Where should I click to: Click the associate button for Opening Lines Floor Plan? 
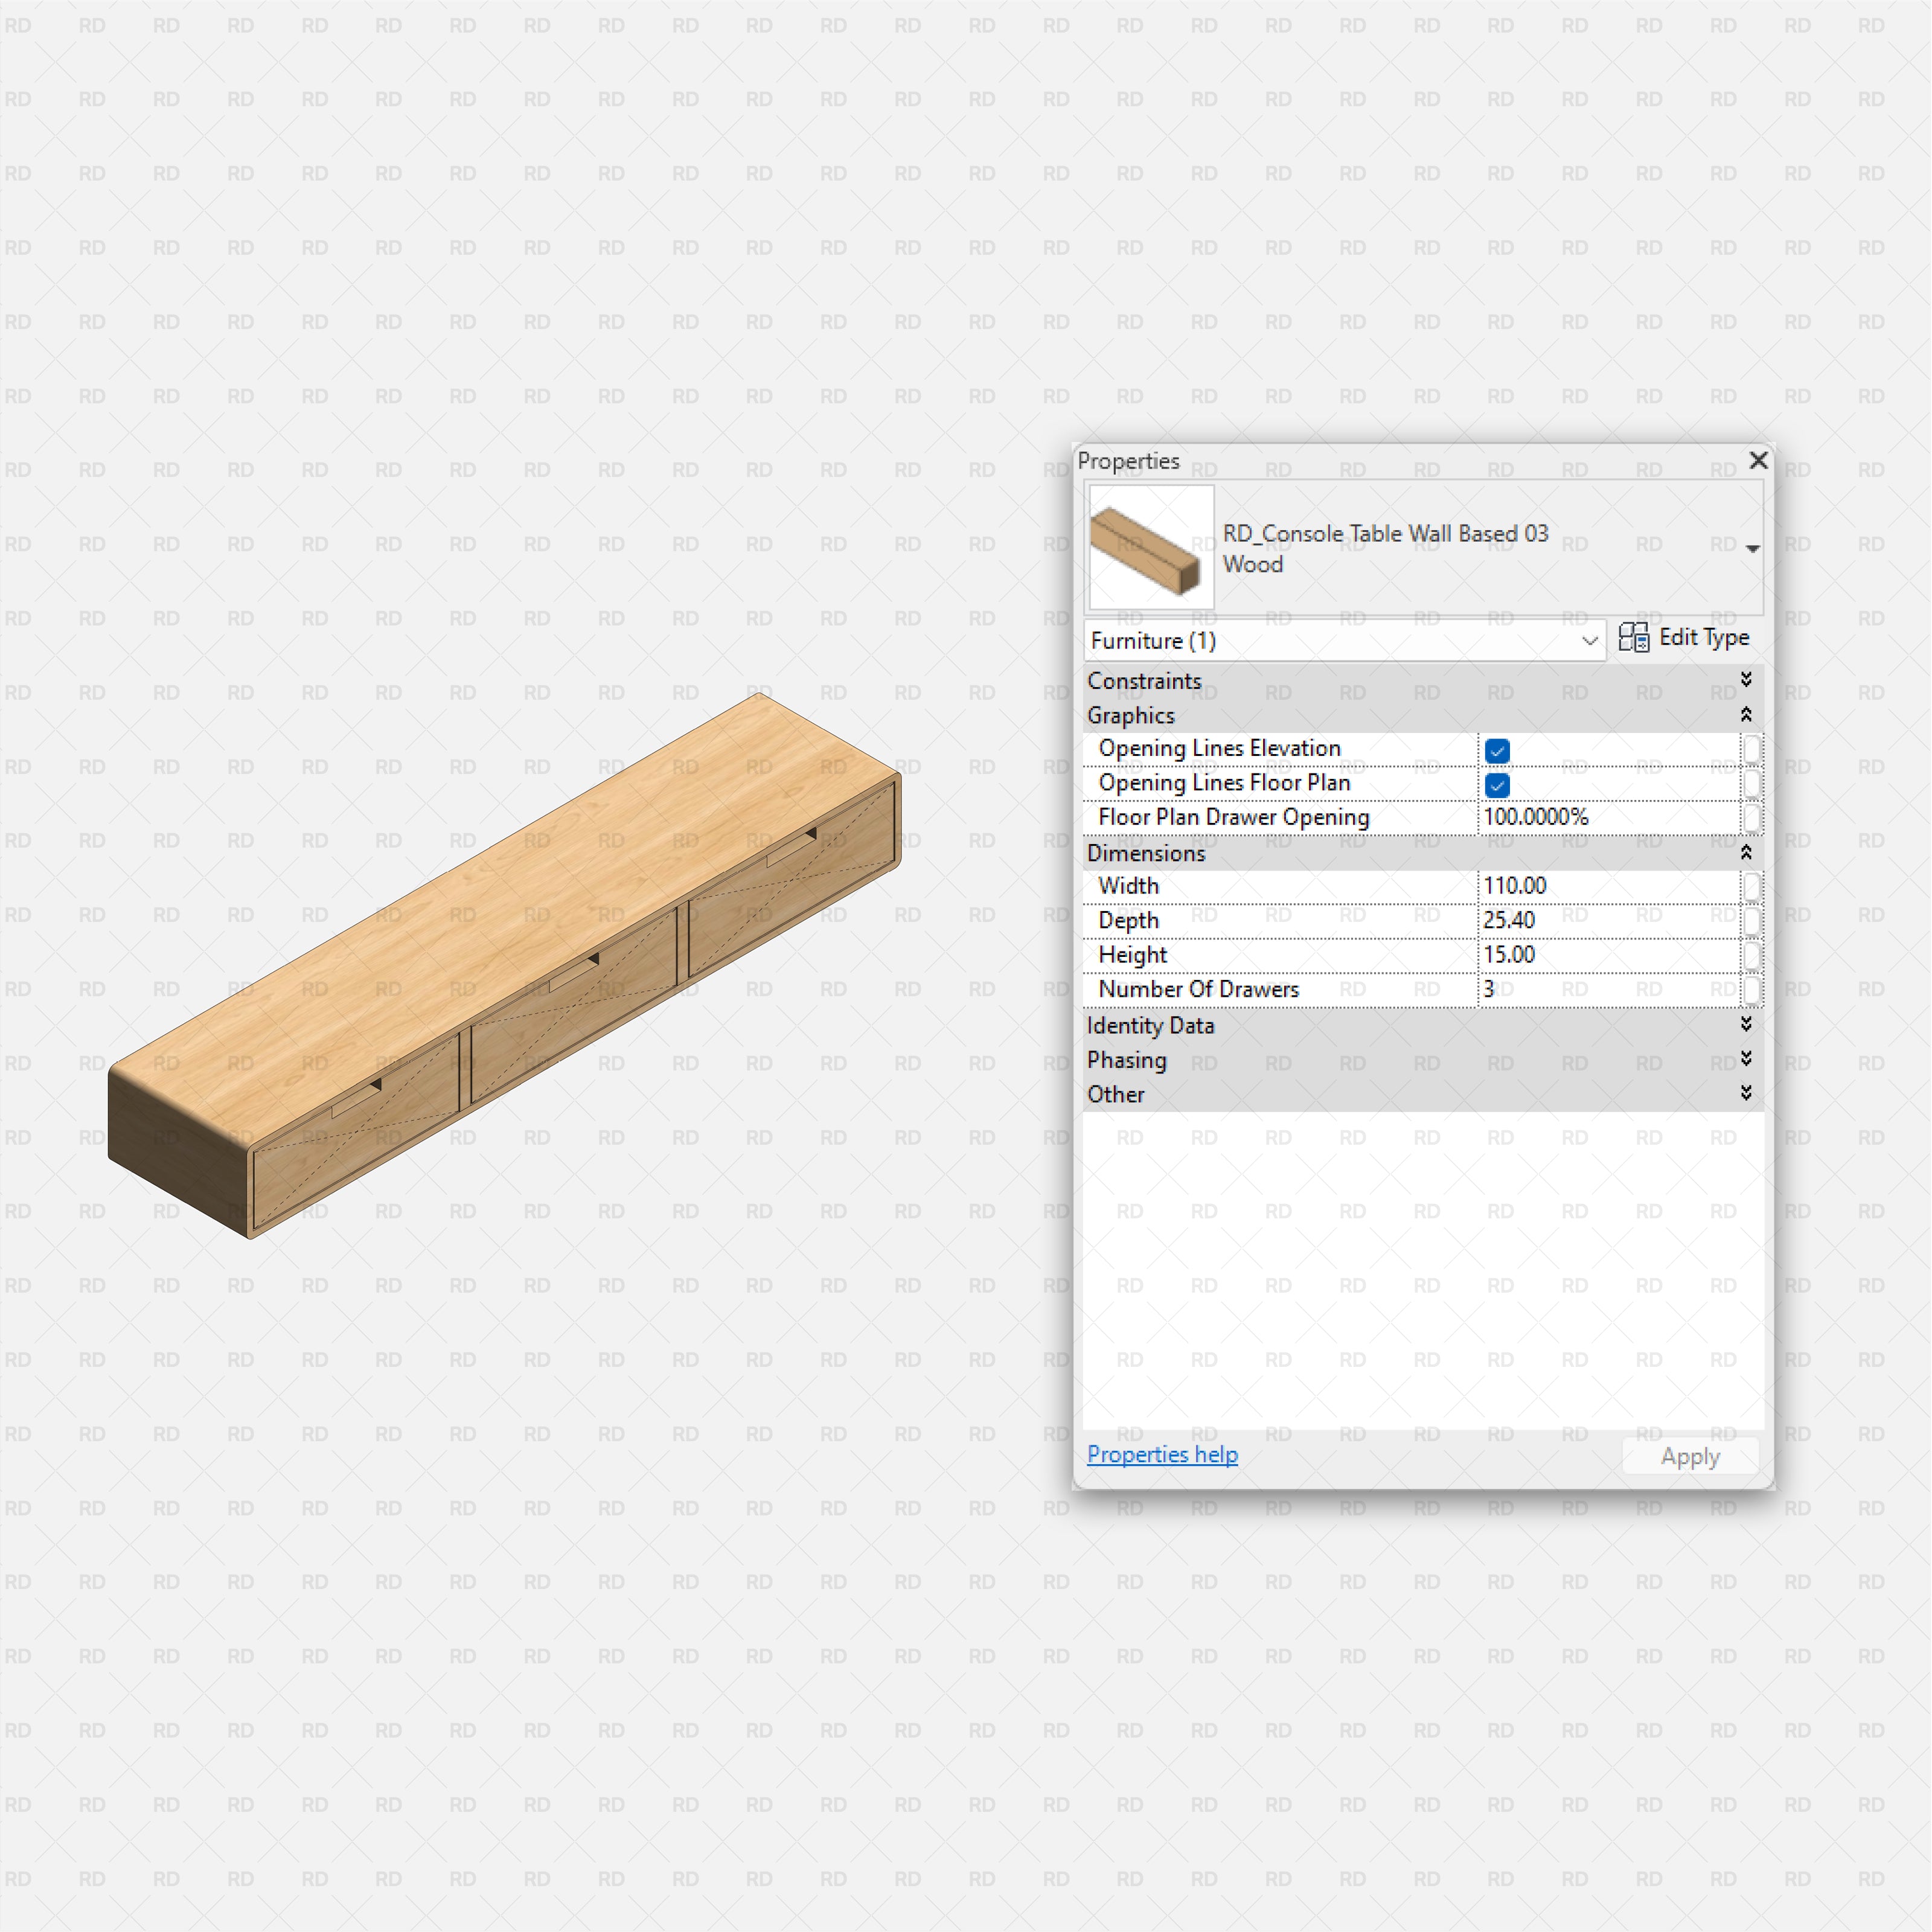1752,784
